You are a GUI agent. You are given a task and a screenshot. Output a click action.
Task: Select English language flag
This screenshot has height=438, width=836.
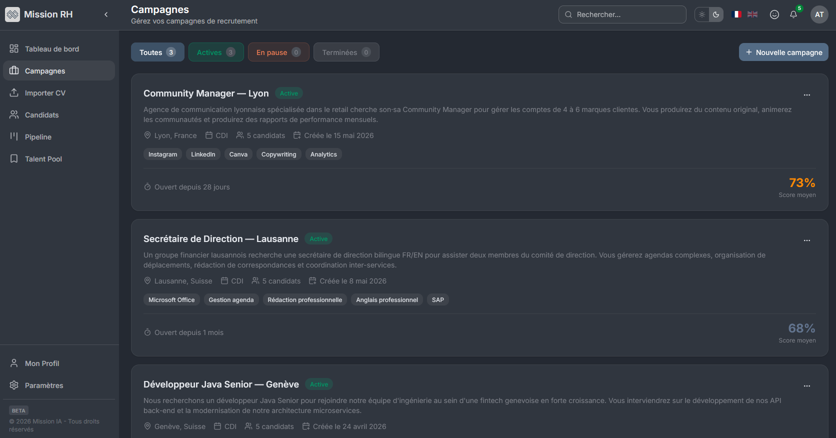click(752, 14)
